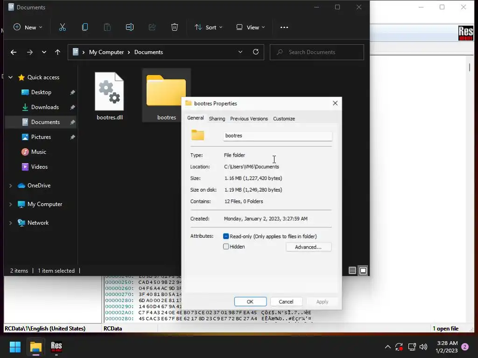The height and width of the screenshot is (358, 478).
Task: Open Pictures in Quick access
Action: pos(41,137)
